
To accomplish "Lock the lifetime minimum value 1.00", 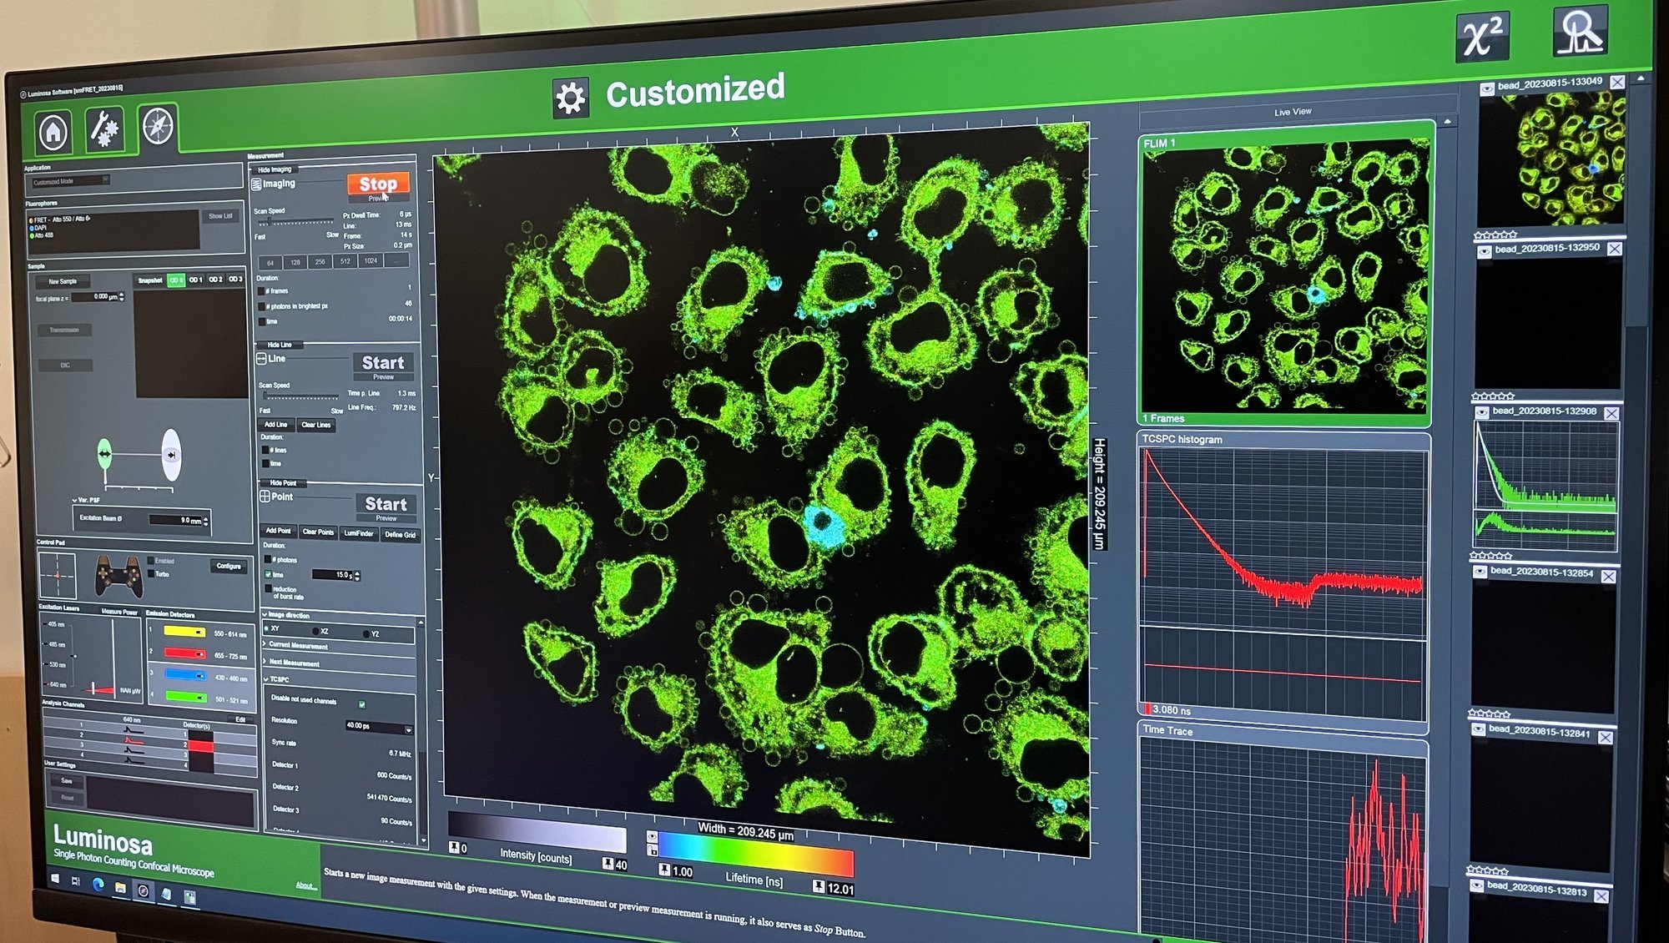I will [664, 870].
